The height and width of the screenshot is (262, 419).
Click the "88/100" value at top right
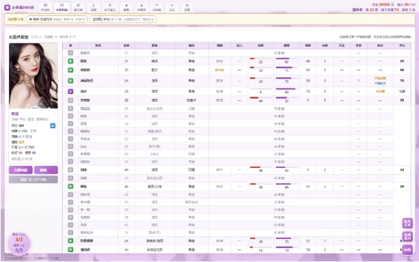pos(410,4)
